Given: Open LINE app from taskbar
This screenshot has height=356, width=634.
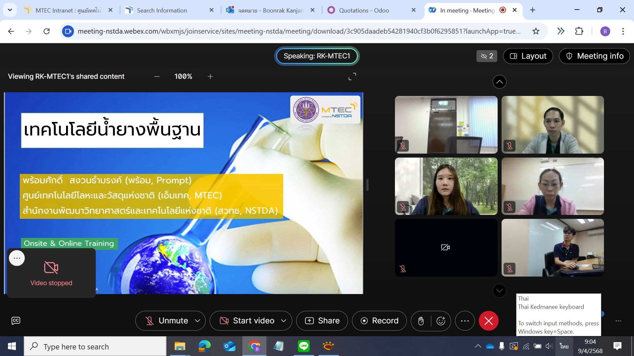Looking at the screenshot, I should pyautogui.click(x=304, y=346).
